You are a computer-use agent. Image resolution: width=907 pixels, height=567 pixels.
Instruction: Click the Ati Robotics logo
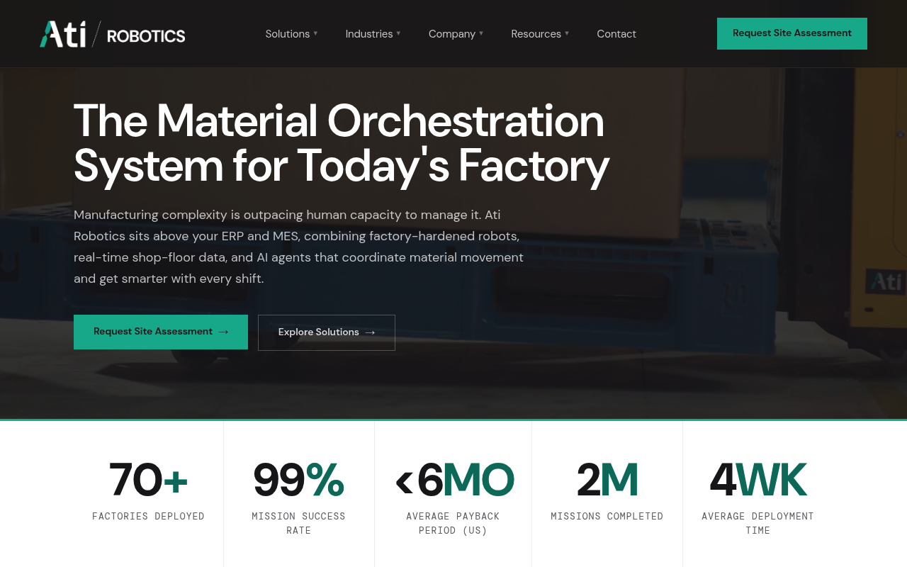[x=112, y=34]
